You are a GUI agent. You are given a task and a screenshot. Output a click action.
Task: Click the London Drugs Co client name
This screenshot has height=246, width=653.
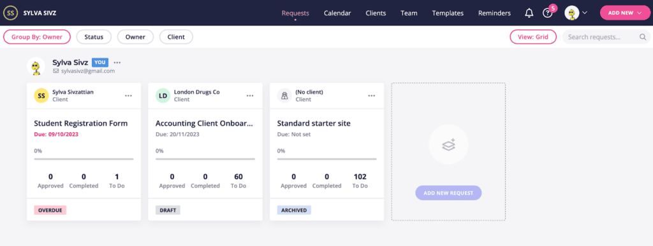(x=197, y=92)
